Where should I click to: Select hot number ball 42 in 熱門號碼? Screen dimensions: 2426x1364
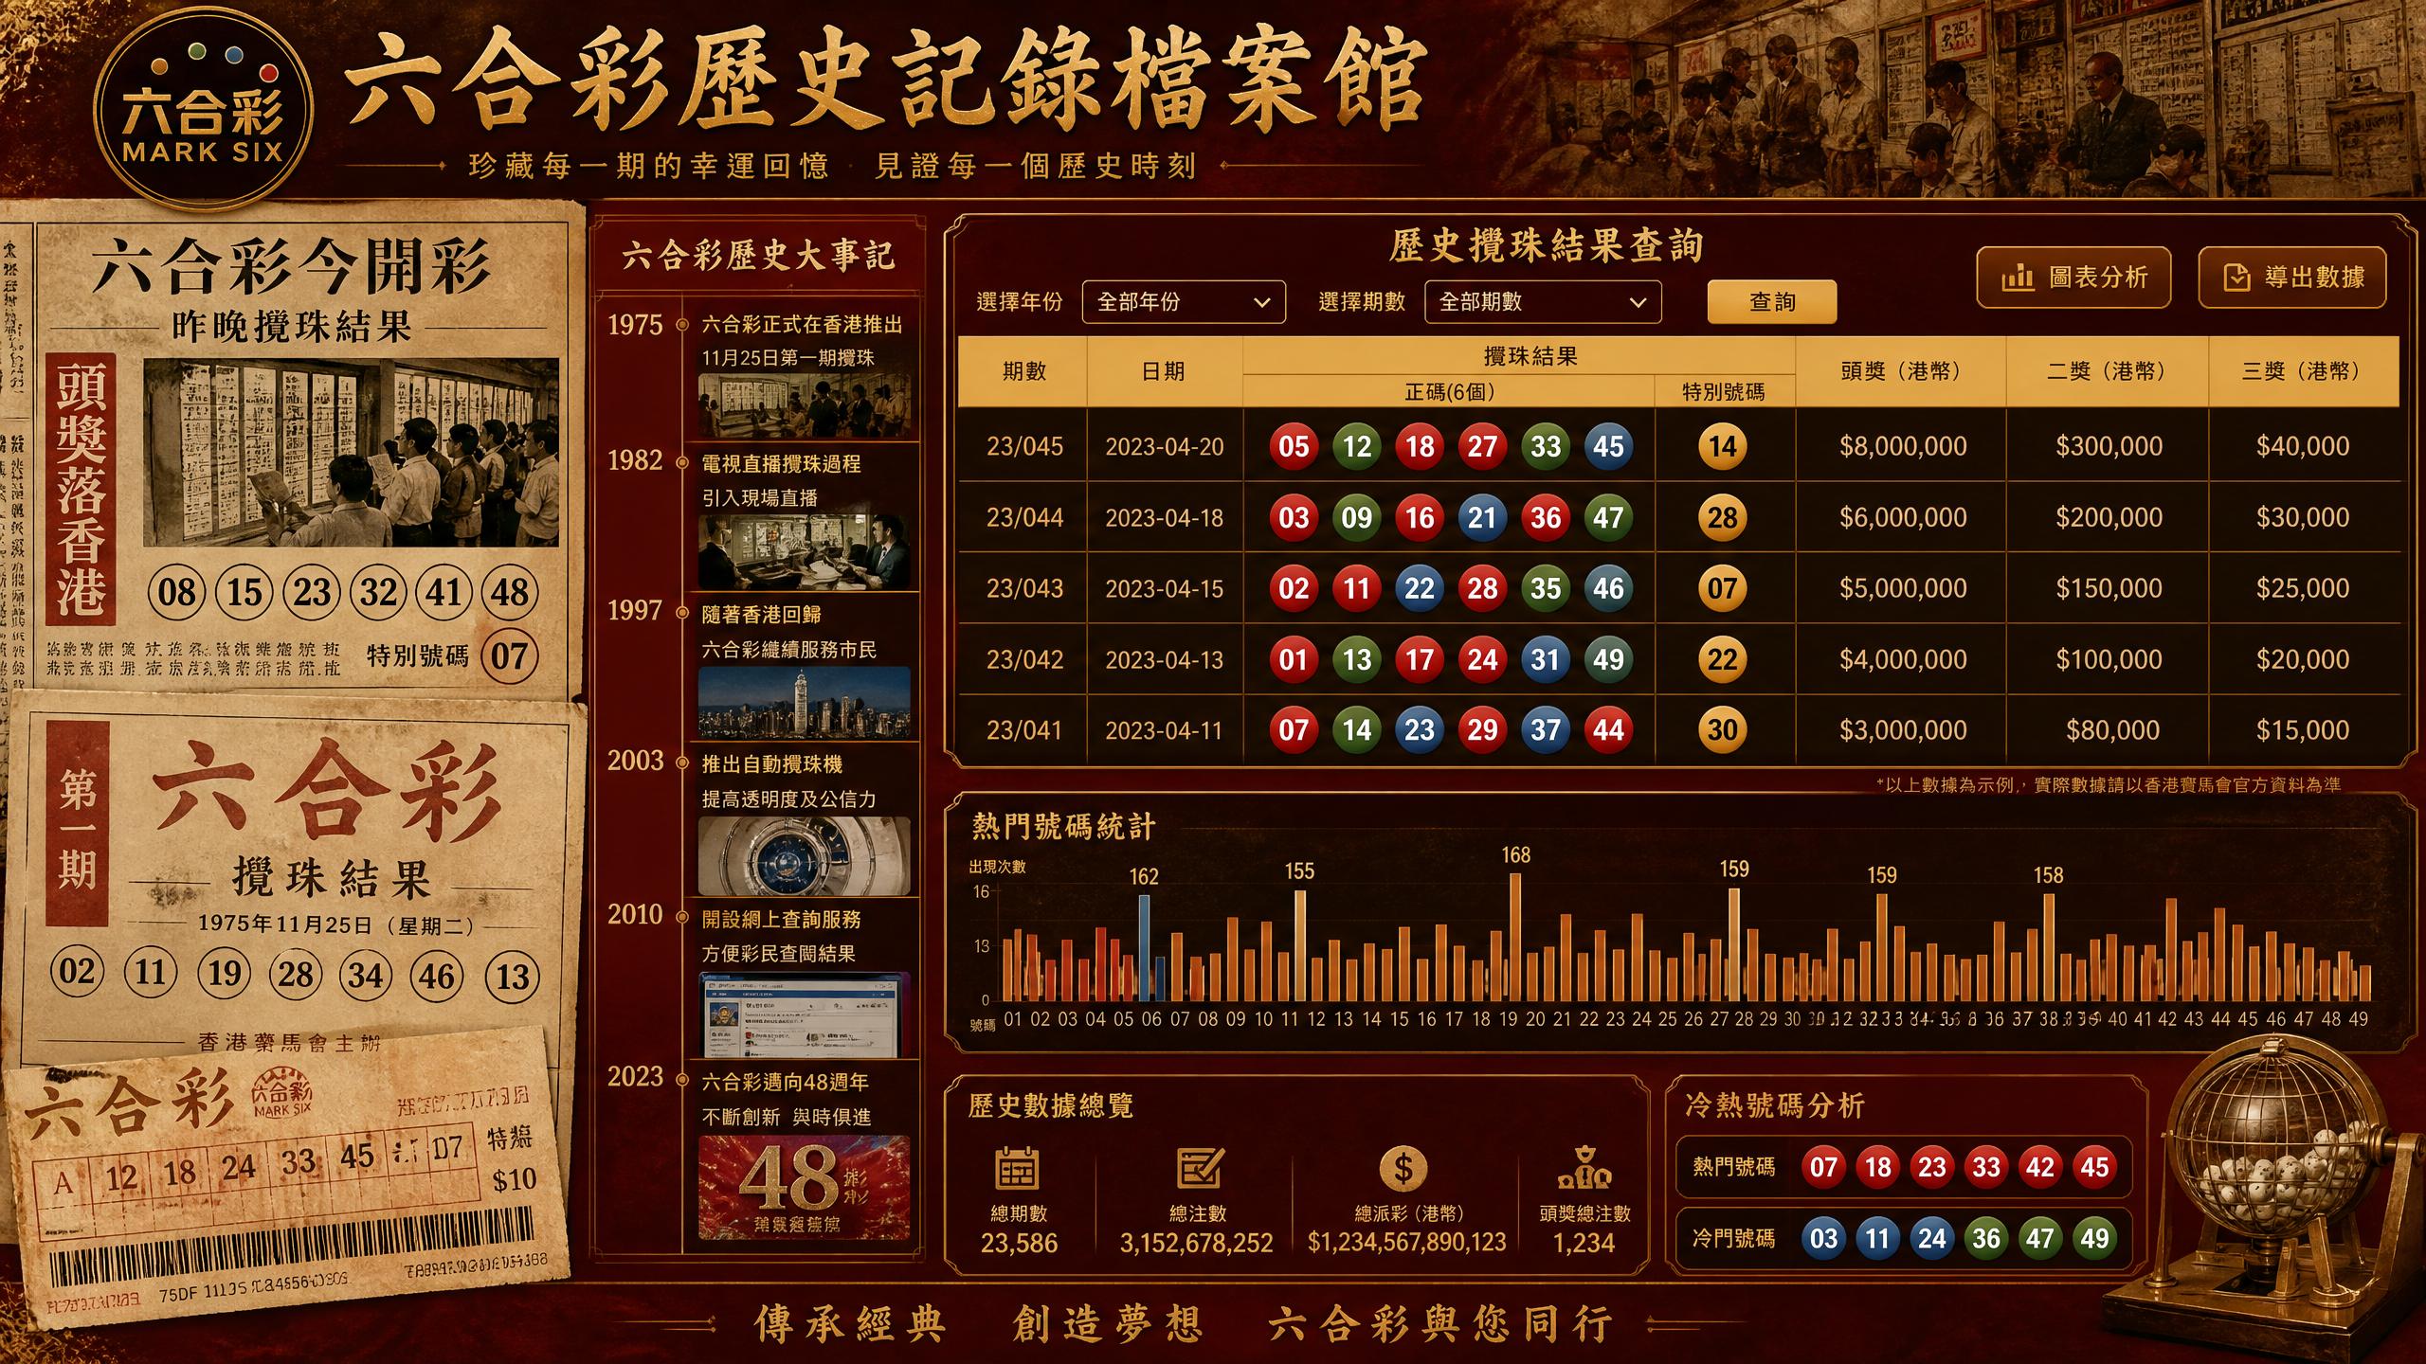click(x=2040, y=1167)
